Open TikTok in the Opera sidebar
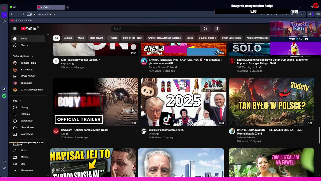 4,89
